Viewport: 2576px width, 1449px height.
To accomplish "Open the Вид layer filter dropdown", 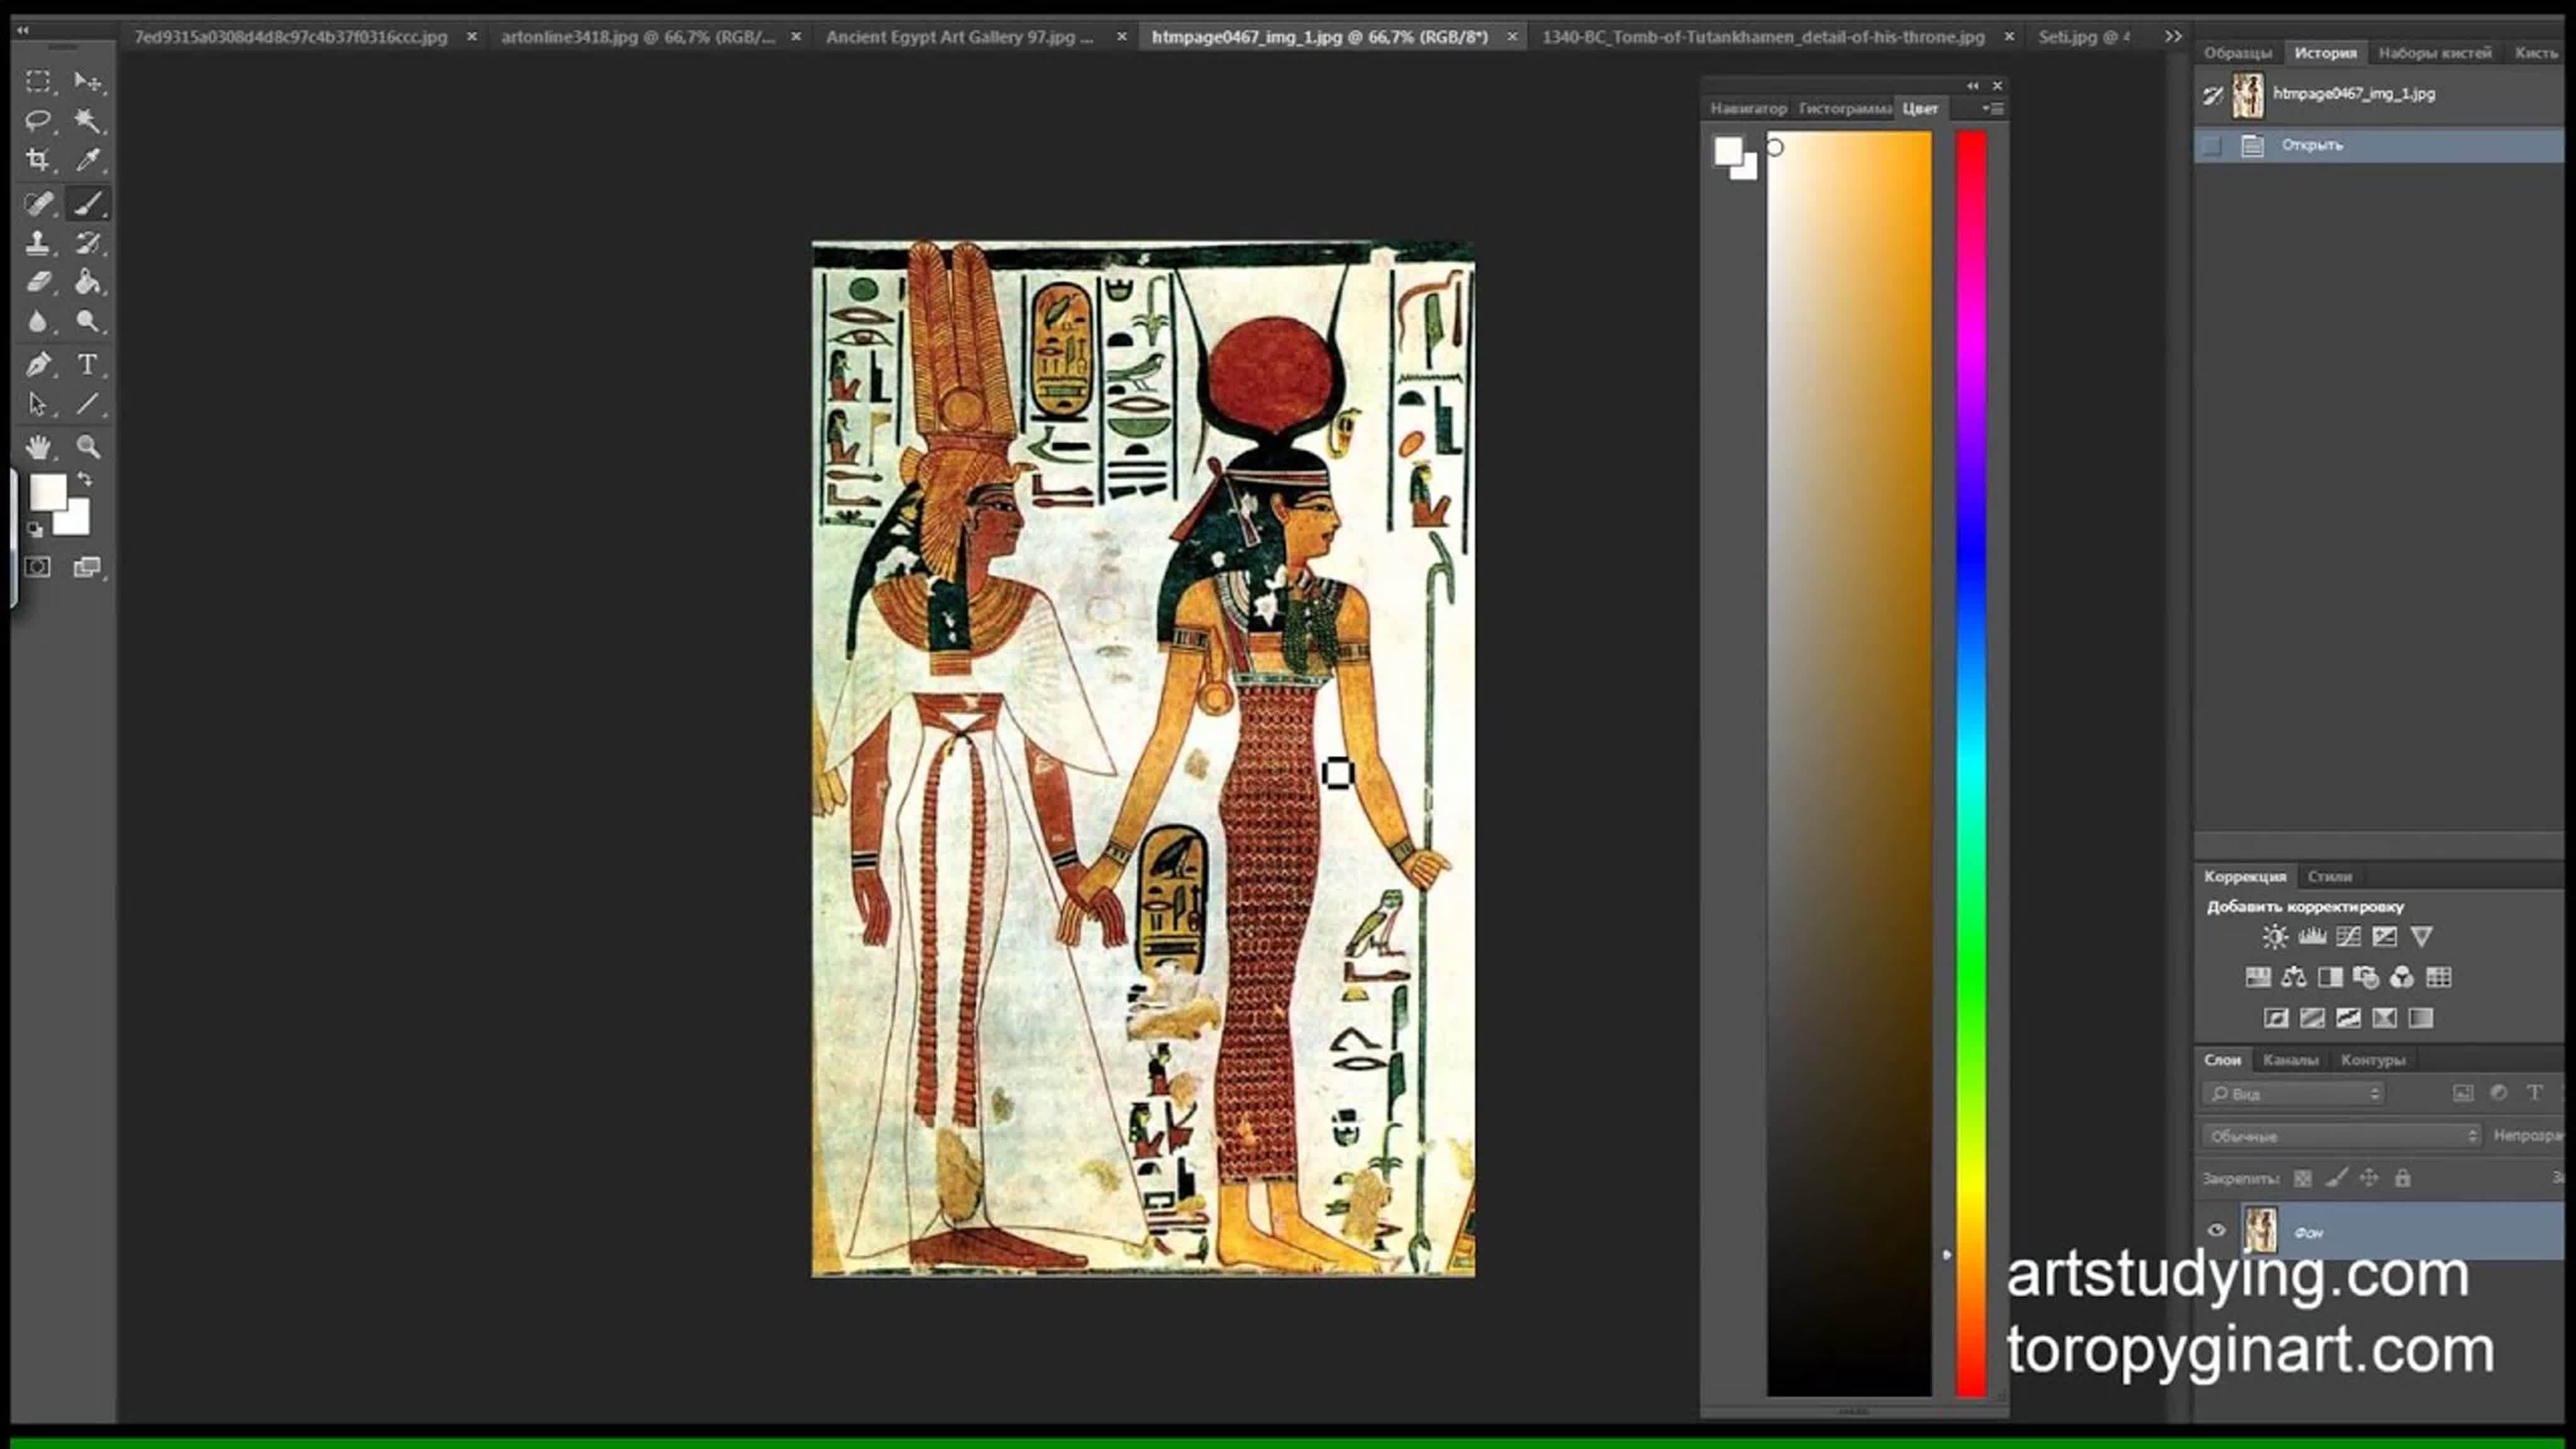I will [2293, 1094].
